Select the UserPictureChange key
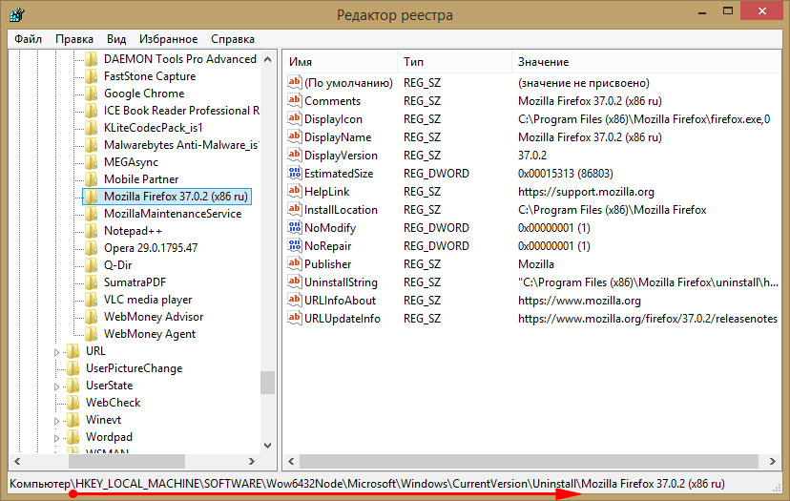The height and width of the screenshot is (501, 790). tap(134, 368)
